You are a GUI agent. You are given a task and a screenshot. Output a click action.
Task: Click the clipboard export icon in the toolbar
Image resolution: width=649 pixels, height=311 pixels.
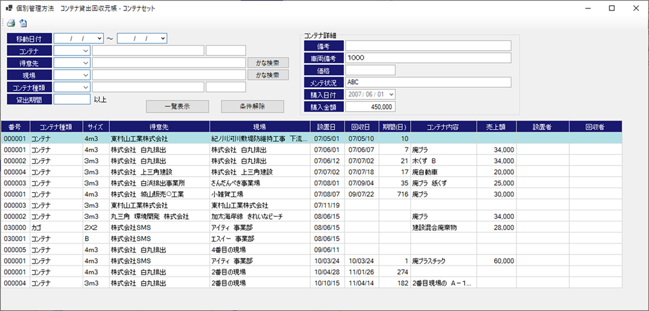[x=23, y=23]
